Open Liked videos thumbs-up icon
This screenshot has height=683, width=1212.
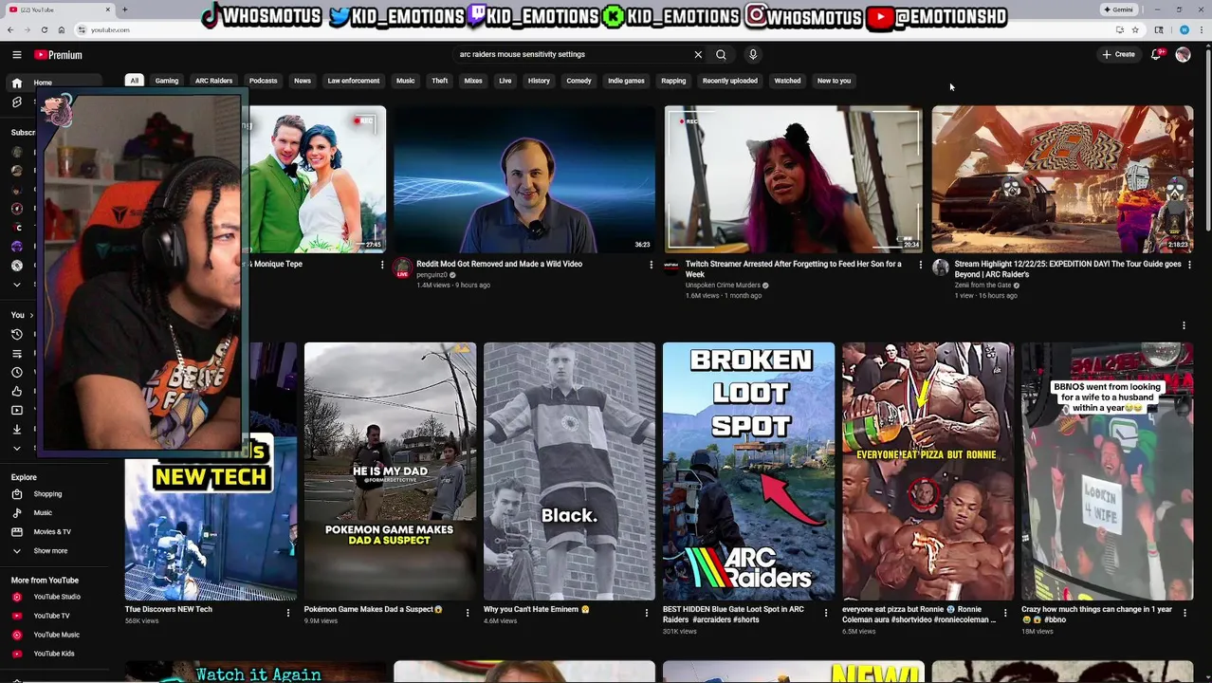17,391
